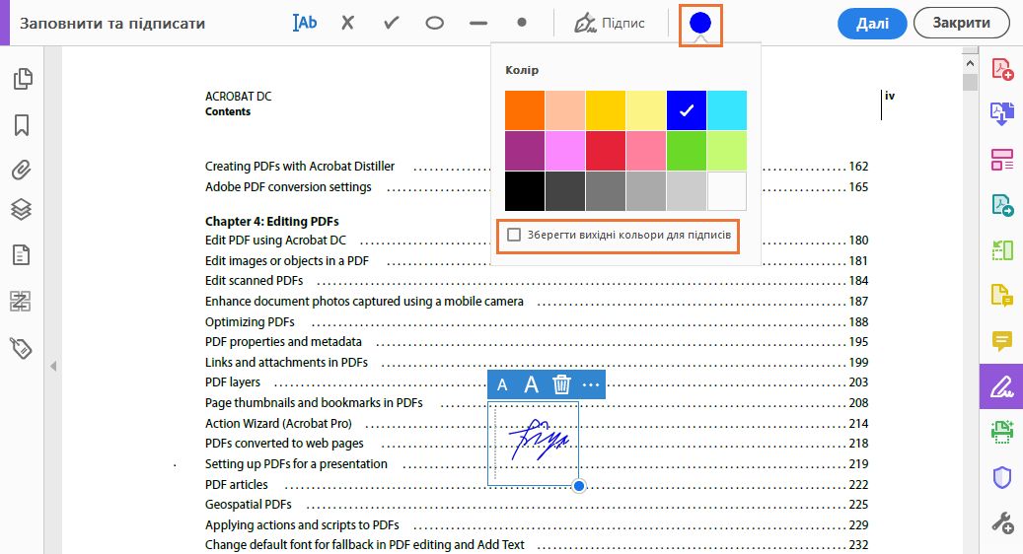Select the line tool
The height and width of the screenshot is (554, 1023).
(478, 23)
